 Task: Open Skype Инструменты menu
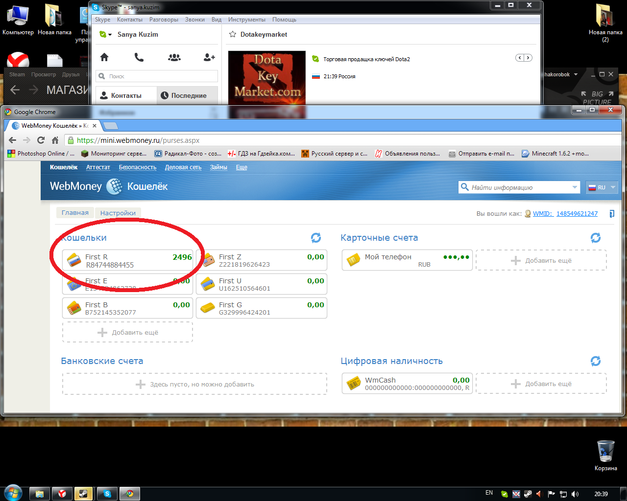247,20
